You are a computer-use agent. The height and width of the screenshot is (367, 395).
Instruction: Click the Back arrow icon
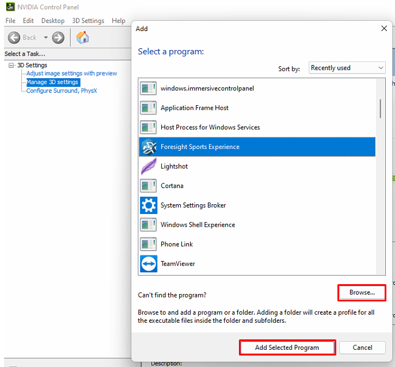(x=14, y=38)
